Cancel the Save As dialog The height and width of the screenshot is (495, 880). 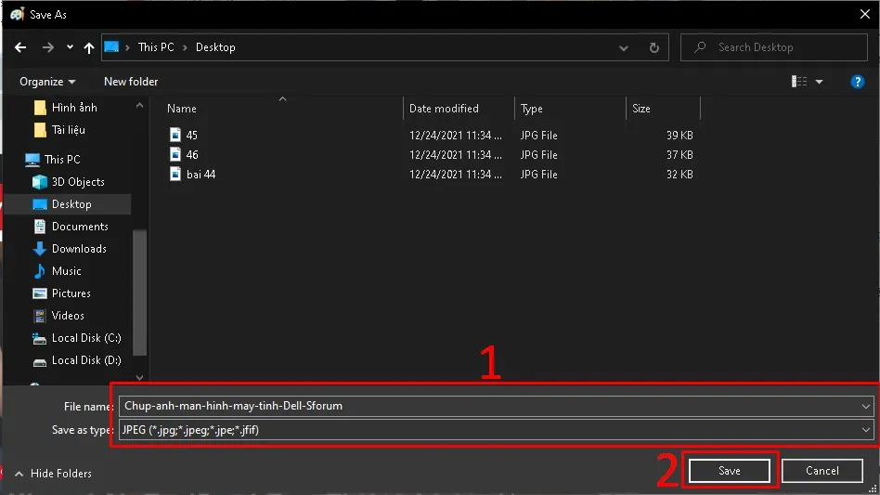(x=822, y=471)
